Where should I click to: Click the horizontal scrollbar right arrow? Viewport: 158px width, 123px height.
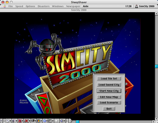(x=153, y=121)
